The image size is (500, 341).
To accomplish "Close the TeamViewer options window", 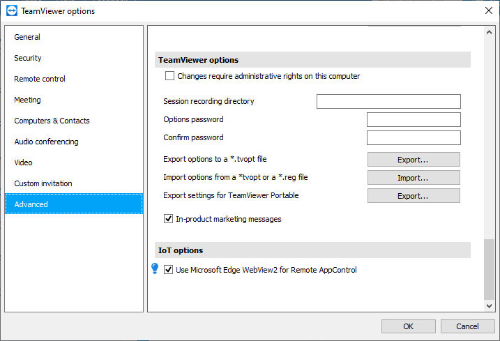I will 489,11.
